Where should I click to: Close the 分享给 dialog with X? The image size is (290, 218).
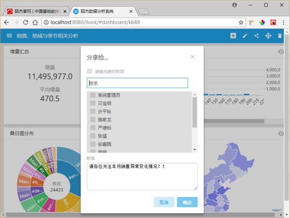click(x=192, y=57)
